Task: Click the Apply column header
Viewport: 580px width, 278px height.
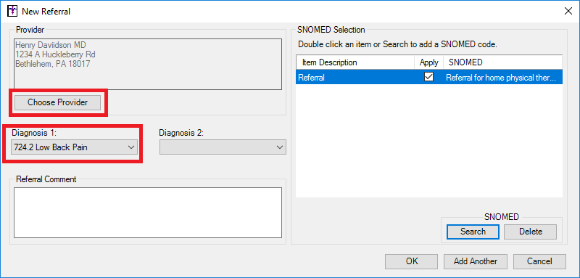Action: pos(429,62)
